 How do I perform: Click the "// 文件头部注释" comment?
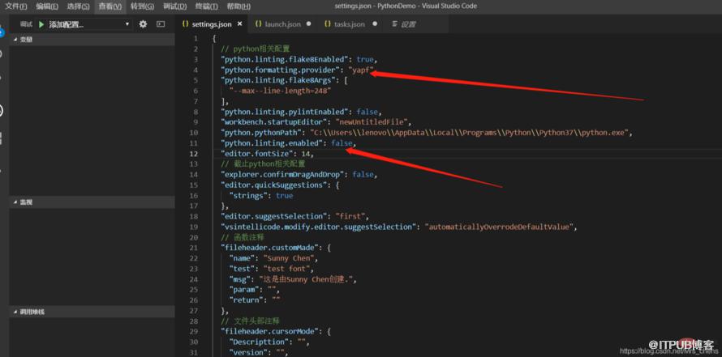(x=251, y=321)
